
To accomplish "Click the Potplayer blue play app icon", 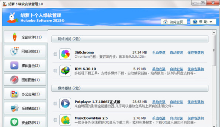I will (65, 103).
